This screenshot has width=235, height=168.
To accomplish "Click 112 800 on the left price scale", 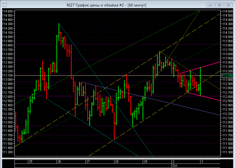I will tap(7, 88).
